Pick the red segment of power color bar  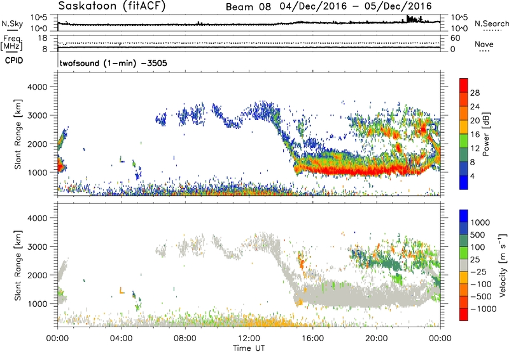tap(464, 86)
